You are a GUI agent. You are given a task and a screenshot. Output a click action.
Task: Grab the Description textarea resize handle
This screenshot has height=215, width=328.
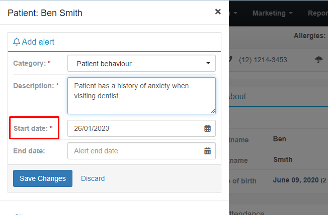coord(213,111)
